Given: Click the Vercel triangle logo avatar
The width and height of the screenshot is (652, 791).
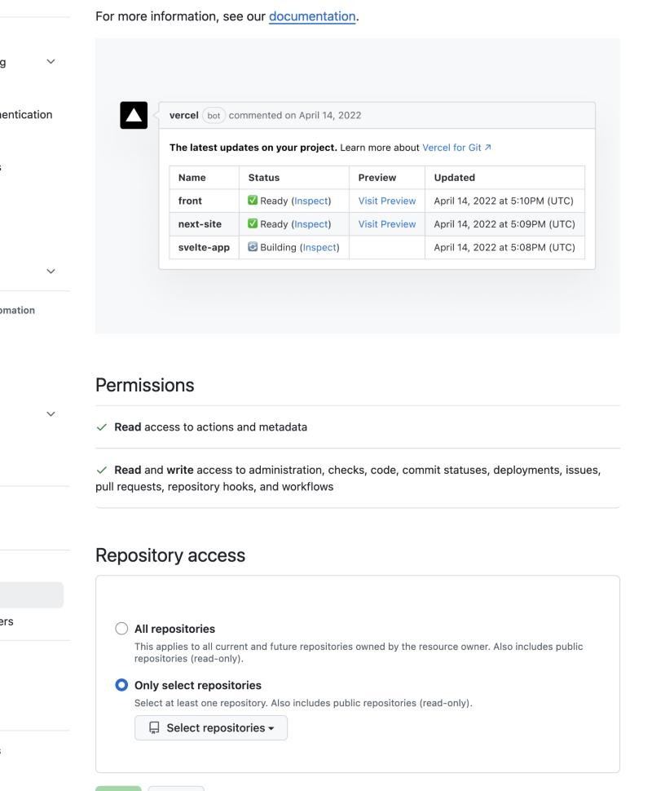Looking at the screenshot, I should click(x=134, y=116).
